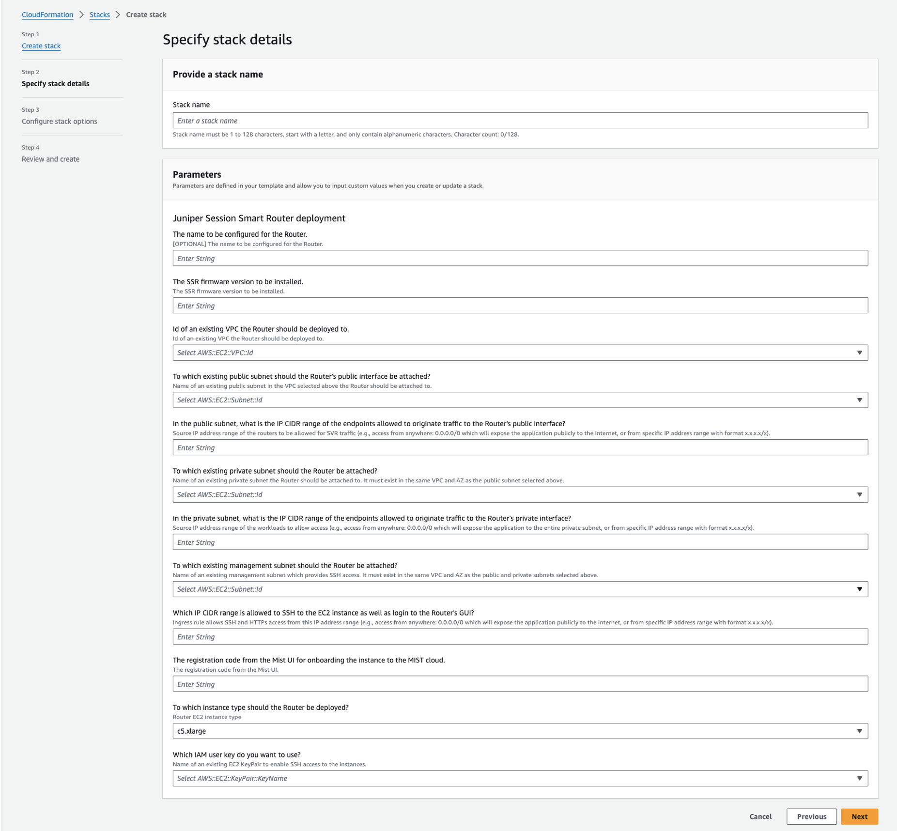Click the SSH CIDR range input field
897x831 pixels.
click(520, 637)
